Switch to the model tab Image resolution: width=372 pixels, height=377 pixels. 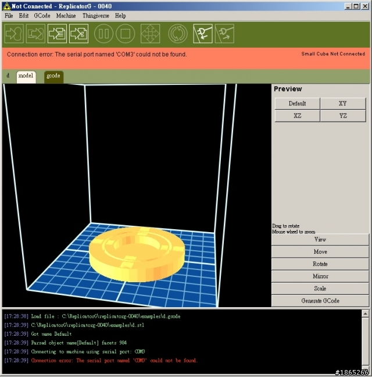pyautogui.click(x=26, y=77)
